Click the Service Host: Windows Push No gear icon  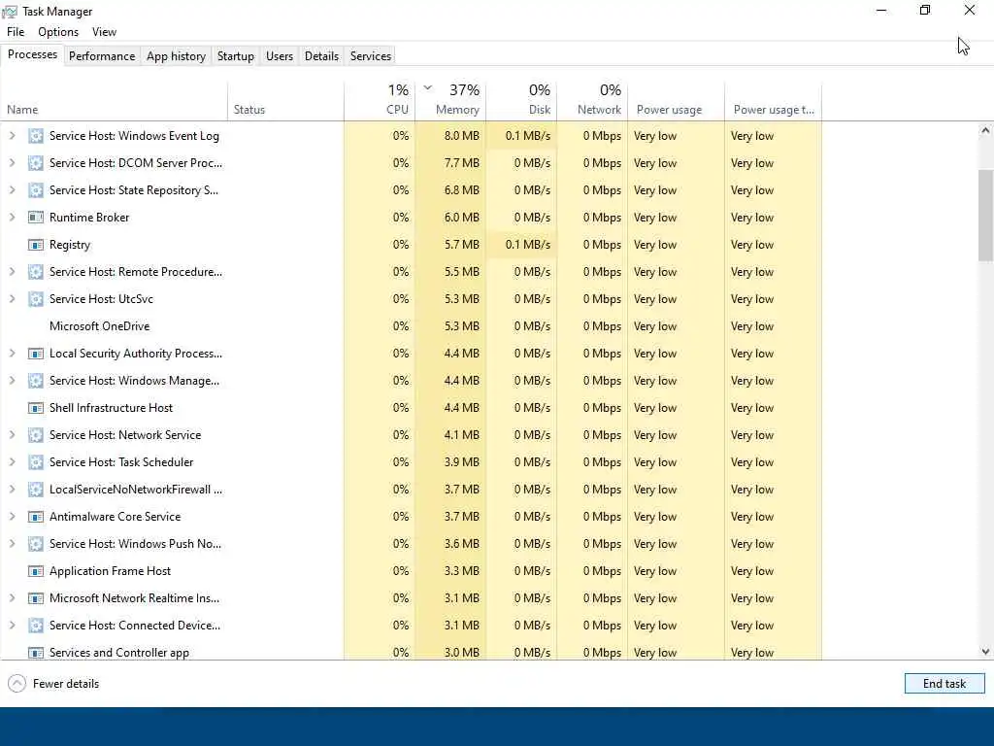coord(36,544)
